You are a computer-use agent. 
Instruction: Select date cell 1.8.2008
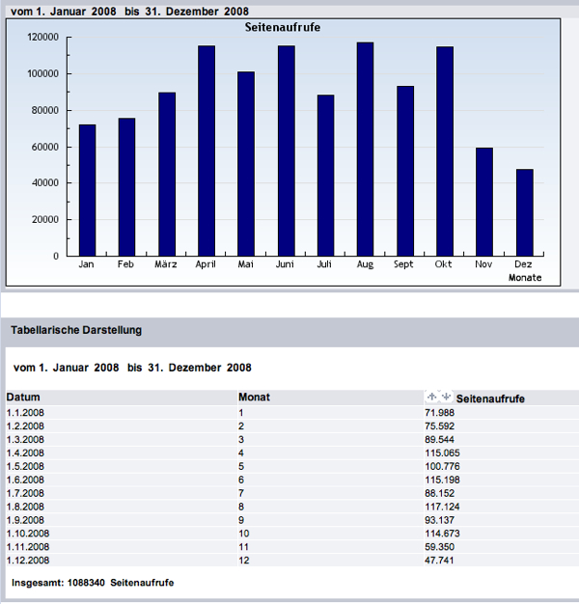pyautogui.click(x=25, y=507)
